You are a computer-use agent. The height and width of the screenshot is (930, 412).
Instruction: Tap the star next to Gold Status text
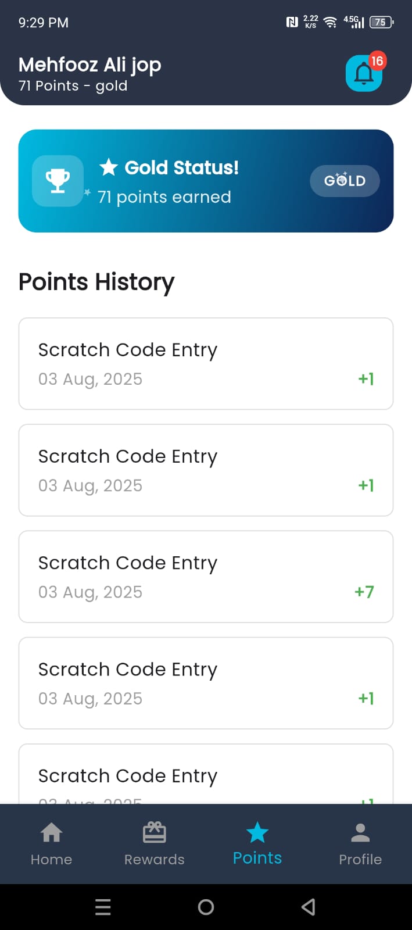coord(109,167)
